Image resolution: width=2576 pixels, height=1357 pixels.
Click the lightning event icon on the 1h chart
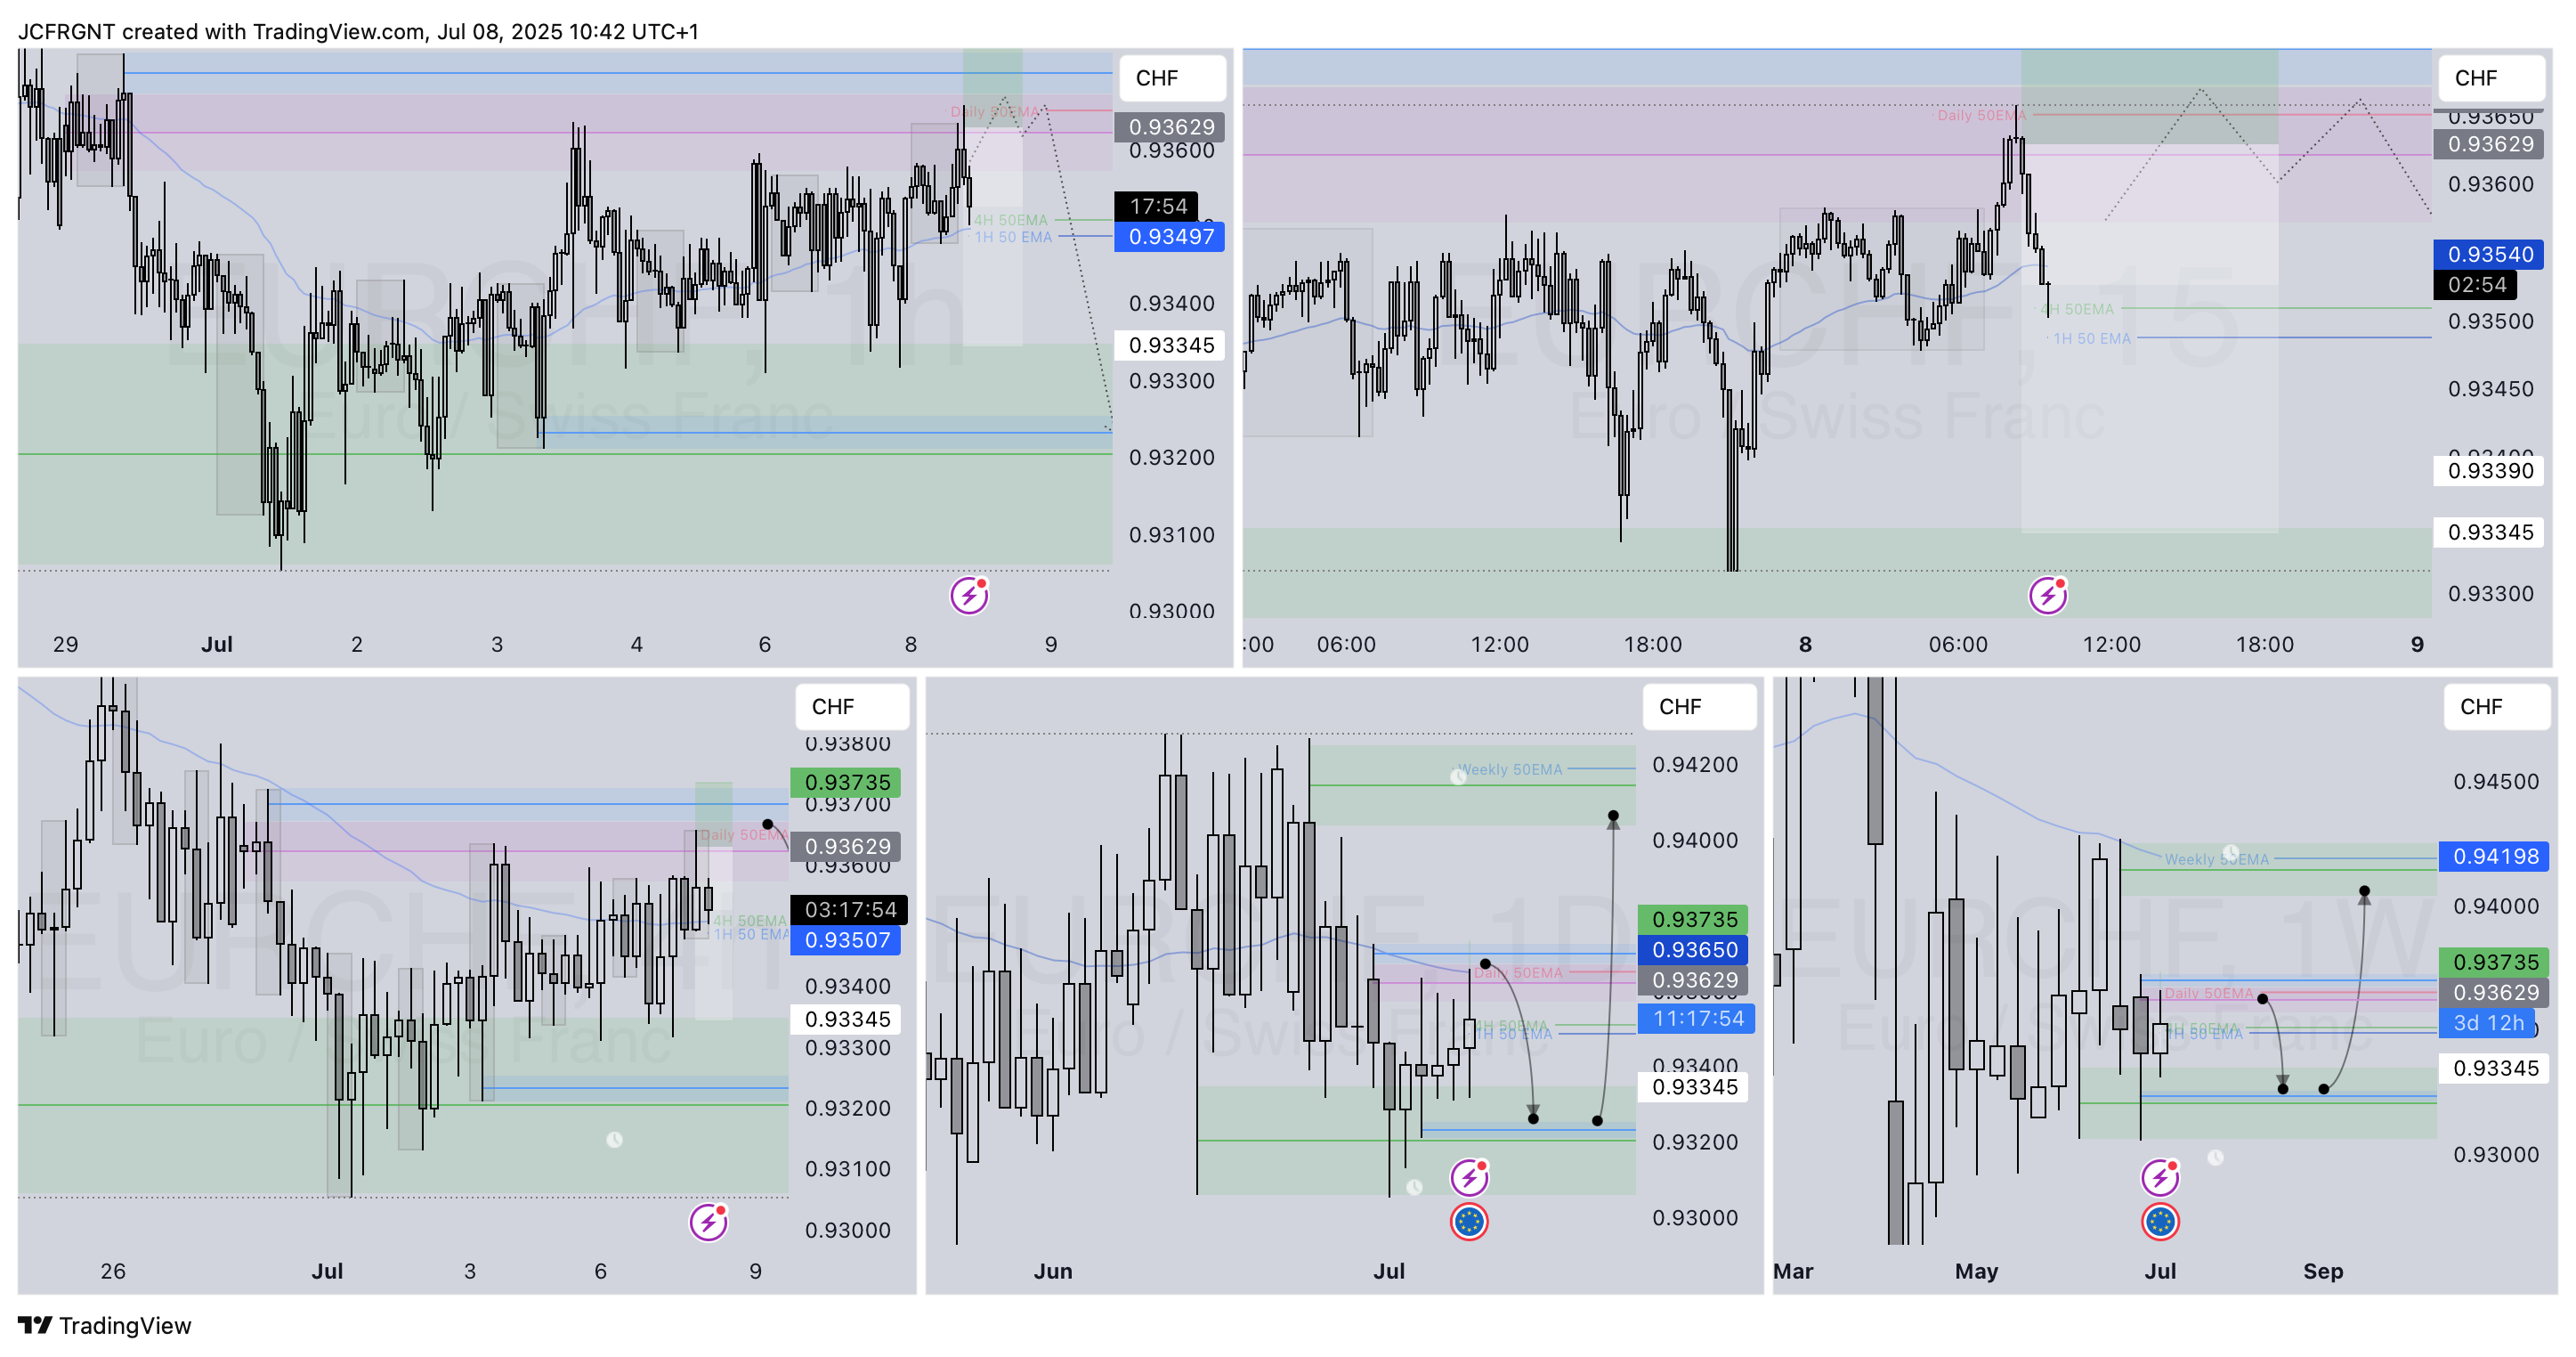(968, 595)
